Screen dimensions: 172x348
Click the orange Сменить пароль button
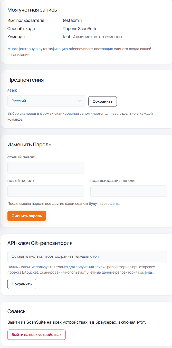[27, 216]
